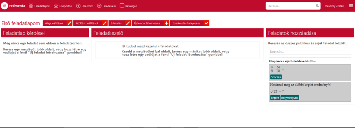355x128 pixels.
Task: Open Matolcsy Zoltán user profile
Action: tap(334, 6)
